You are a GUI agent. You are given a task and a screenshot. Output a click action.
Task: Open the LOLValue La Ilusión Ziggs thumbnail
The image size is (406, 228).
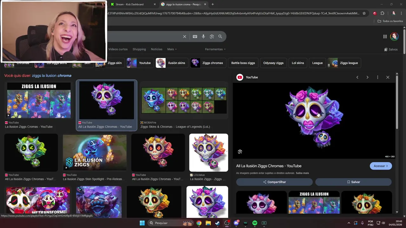point(209,153)
